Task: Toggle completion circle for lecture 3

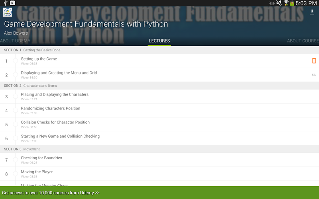Action: click(x=16, y=96)
